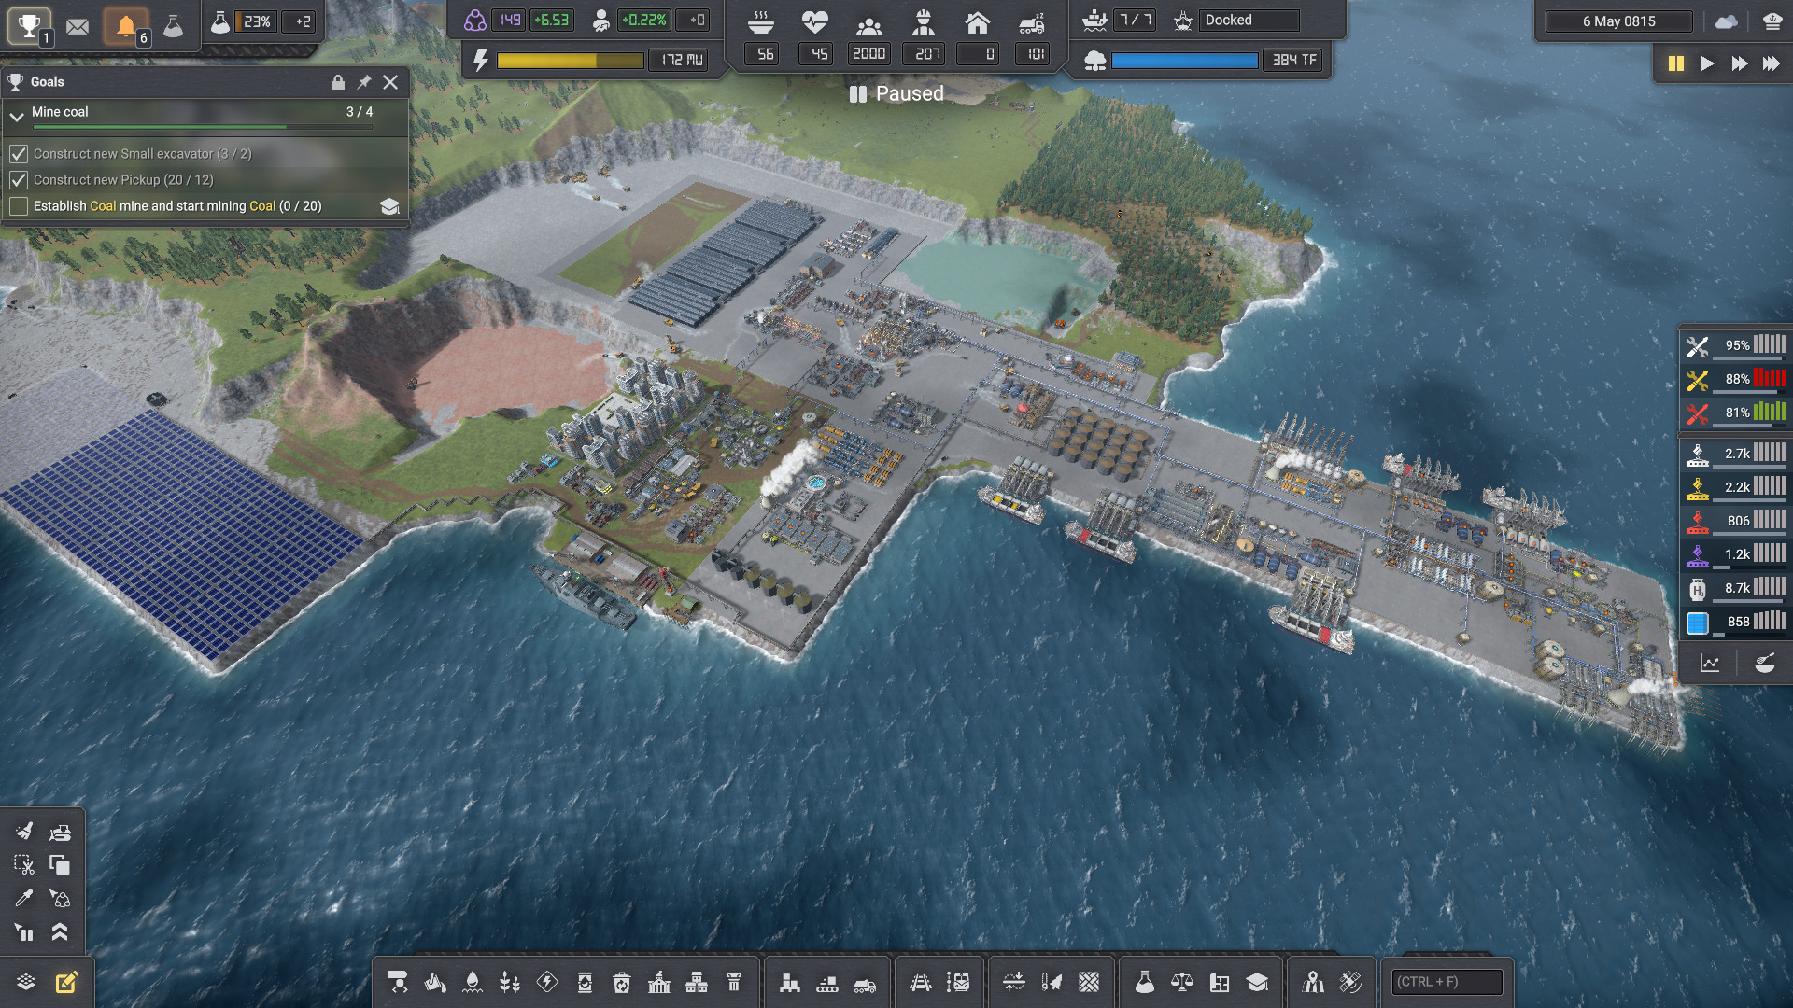Open the statistics graph button
The width and height of the screenshot is (1793, 1008).
pyautogui.click(x=1710, y=664)
